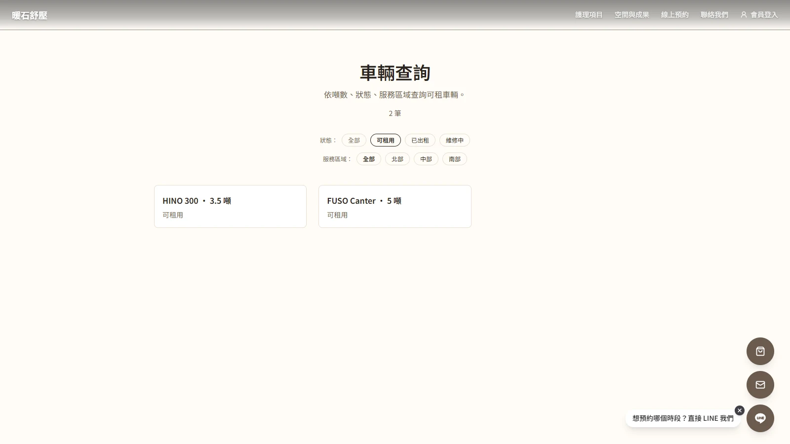Select service area filter 全部
Image resolution: width=790 pixels, height=444 pixels.
point(369,159)
